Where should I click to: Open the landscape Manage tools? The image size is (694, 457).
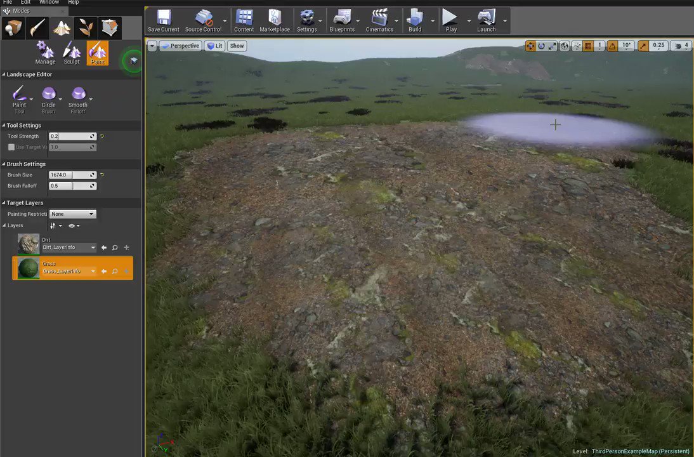tap(45, 53)
